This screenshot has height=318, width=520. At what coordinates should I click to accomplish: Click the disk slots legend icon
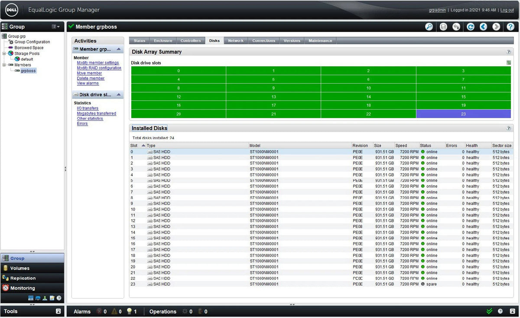tap(509, 63)
